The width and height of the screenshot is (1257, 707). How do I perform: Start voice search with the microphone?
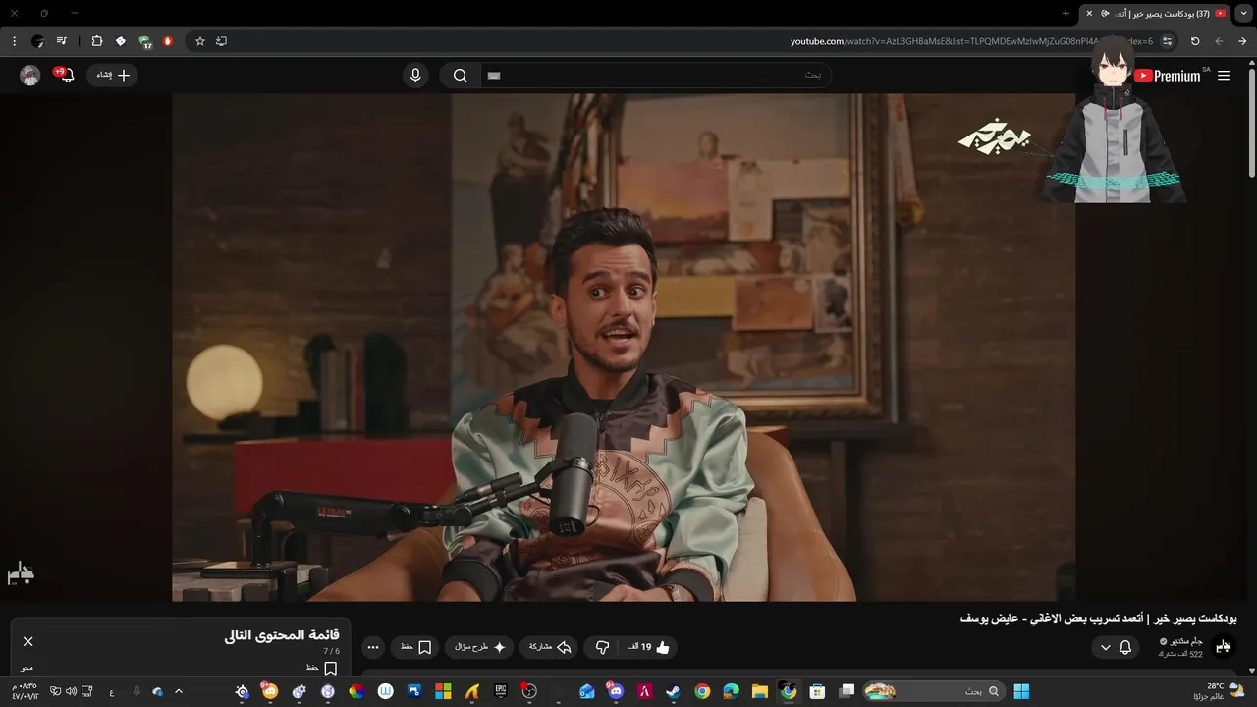tap(415, 76)
